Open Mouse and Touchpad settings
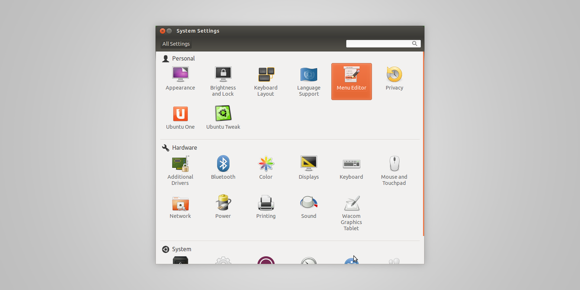Viewport: 580px width, 290px height. coord(394,171)
